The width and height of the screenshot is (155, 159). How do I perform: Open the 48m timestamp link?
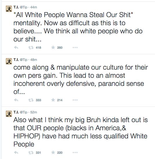tap(34, 60)
